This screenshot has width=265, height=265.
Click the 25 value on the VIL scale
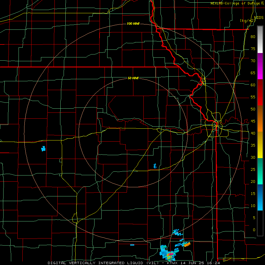point(253,169)
